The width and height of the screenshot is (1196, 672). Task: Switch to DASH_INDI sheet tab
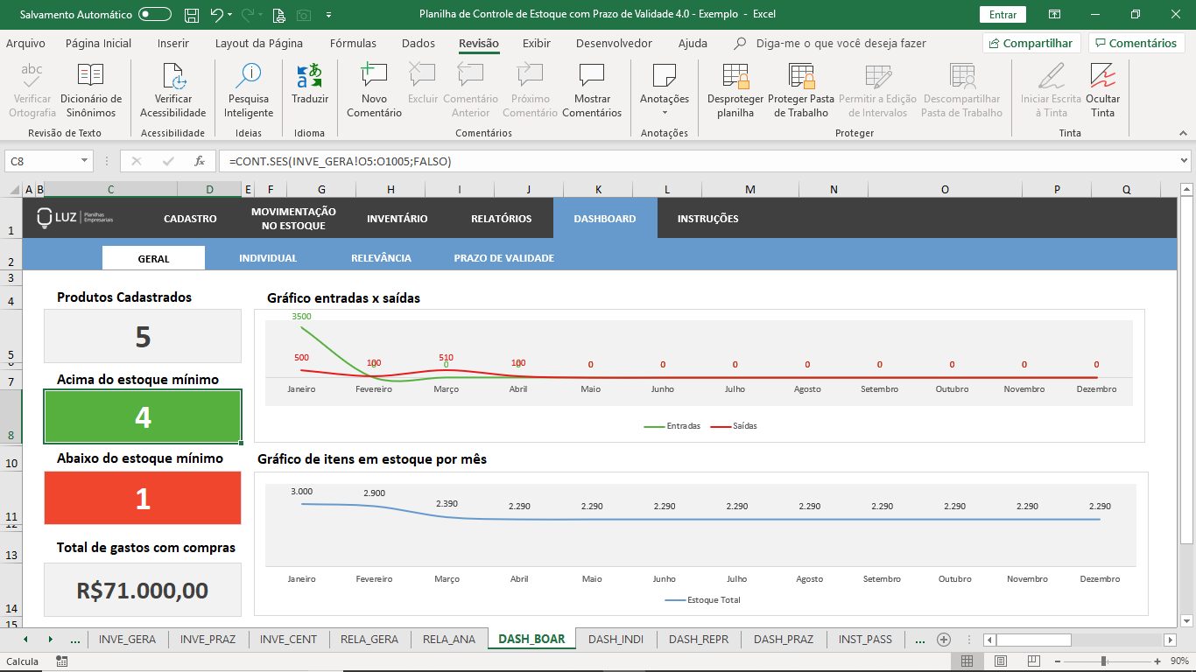click(616, 639)
